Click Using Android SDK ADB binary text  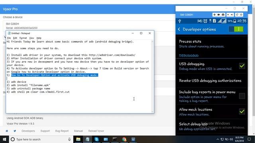(x=25, y=118)
